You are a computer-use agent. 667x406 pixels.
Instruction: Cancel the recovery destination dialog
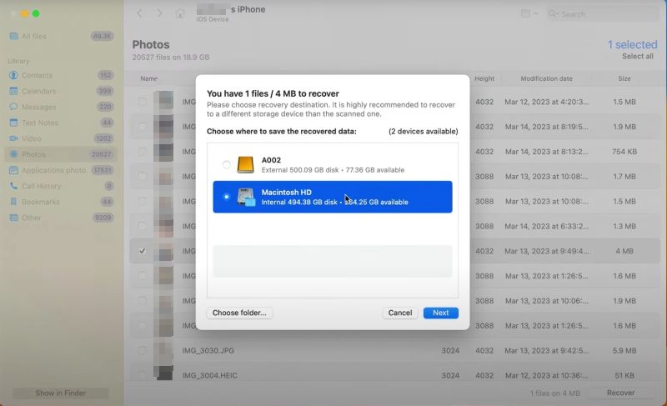pos(400,313)
